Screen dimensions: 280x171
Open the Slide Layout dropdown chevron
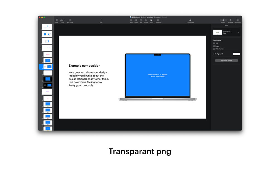[238, 32]
